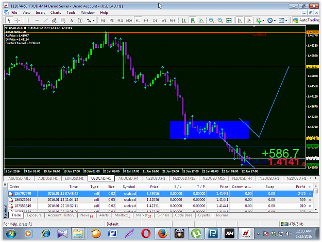Sort orders by Symbol column header
Screen dimensions: 322x242
point(129,187)
